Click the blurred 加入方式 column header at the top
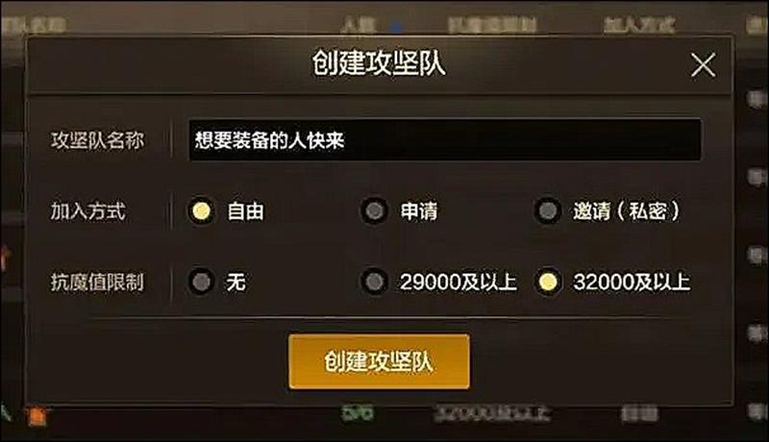 pos(639,25)
